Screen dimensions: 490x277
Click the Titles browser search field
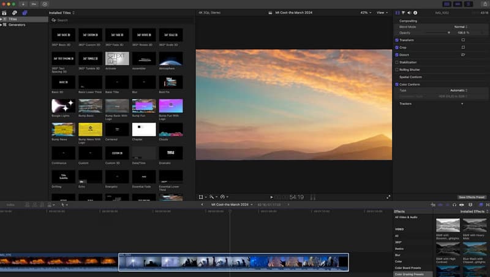(122, 20)
